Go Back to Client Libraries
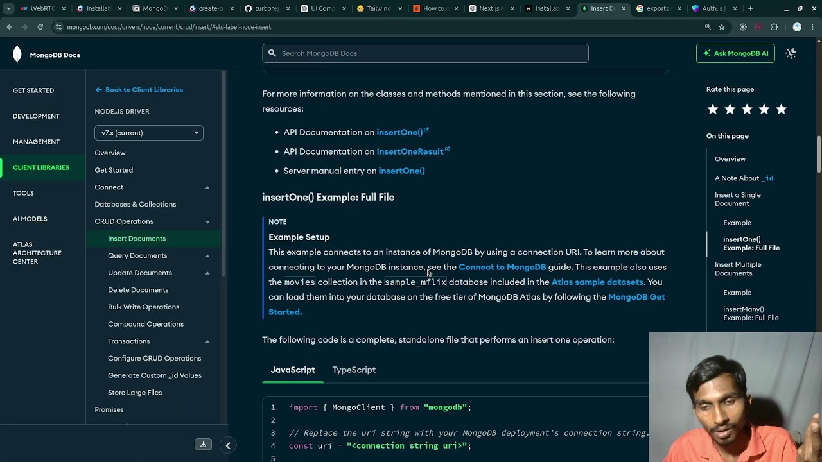Viewport: 822px width, 462px height. coord(139,90)
